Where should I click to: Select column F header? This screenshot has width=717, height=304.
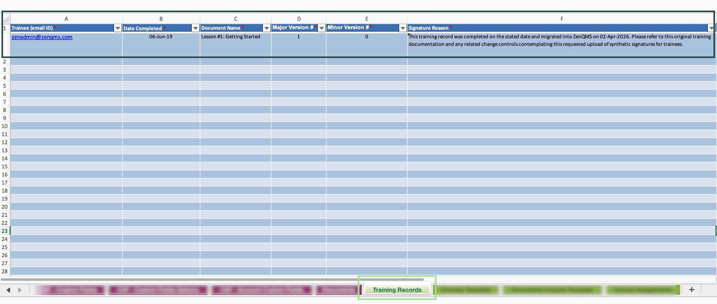pos(562,19)
